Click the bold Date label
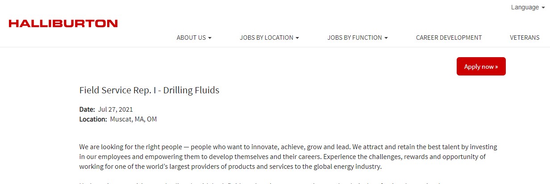 click(x=87, y=109)
